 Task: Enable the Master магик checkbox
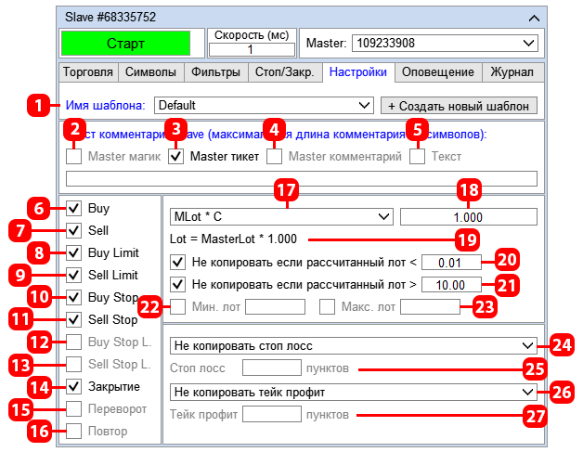pos(73,157)
